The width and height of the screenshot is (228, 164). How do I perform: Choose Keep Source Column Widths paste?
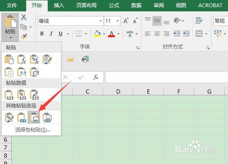22,72
